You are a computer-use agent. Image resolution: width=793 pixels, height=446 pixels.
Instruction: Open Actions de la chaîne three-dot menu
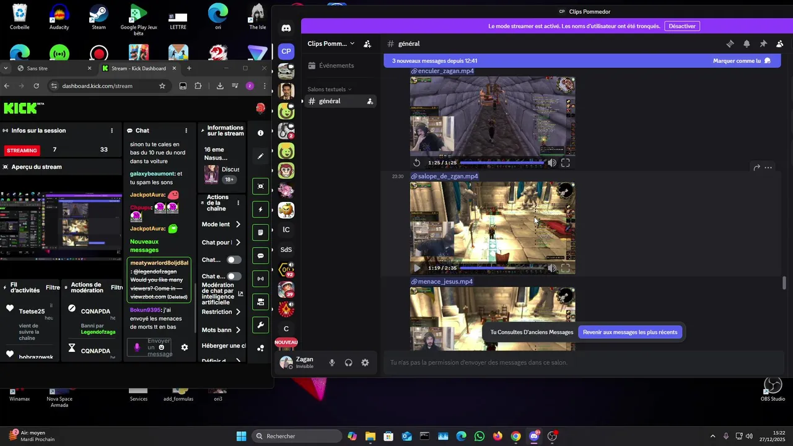pos(238,203)
